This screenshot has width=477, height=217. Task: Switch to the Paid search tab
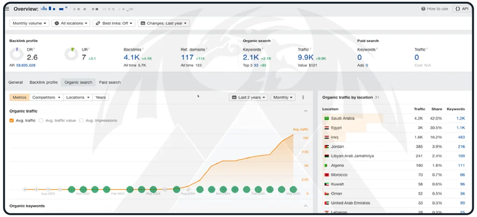110,82
